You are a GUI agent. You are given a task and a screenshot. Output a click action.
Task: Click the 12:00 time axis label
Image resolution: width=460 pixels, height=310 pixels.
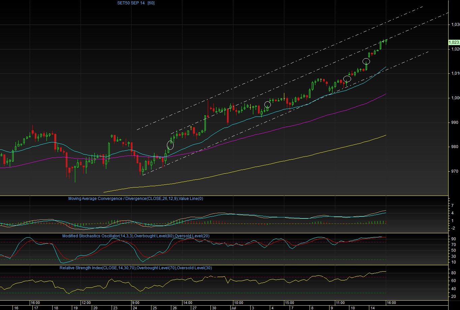[86, 303]
